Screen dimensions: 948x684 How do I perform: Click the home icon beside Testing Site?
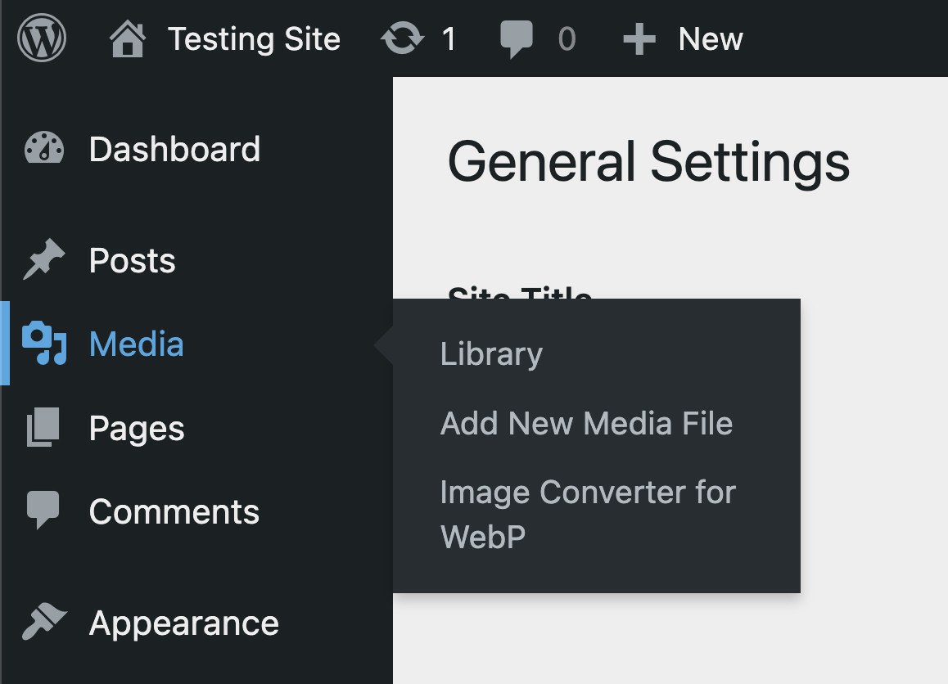[x=128, y=39]
